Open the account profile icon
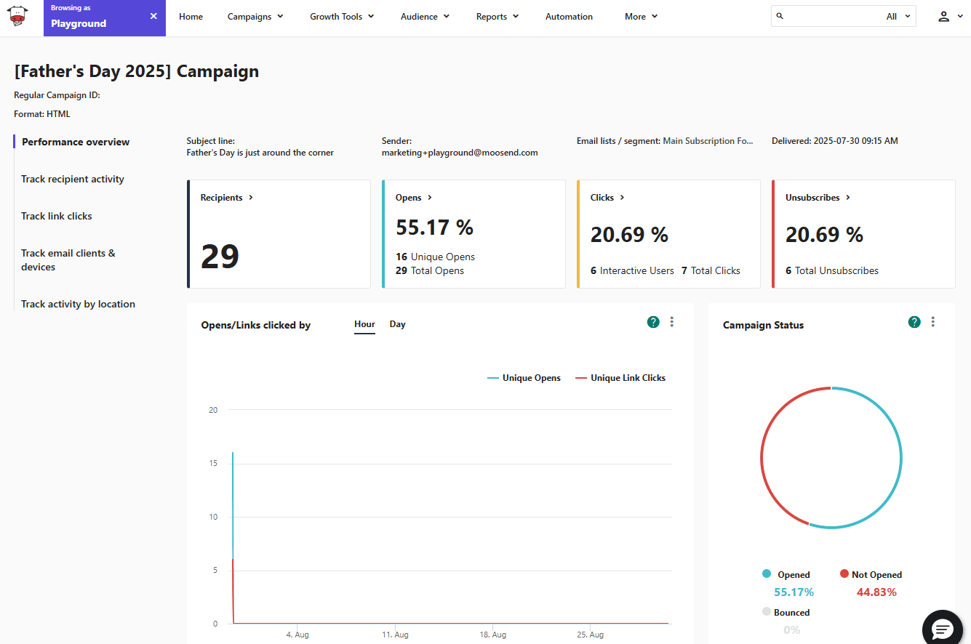The image size is (971, 644). (943, 16)
